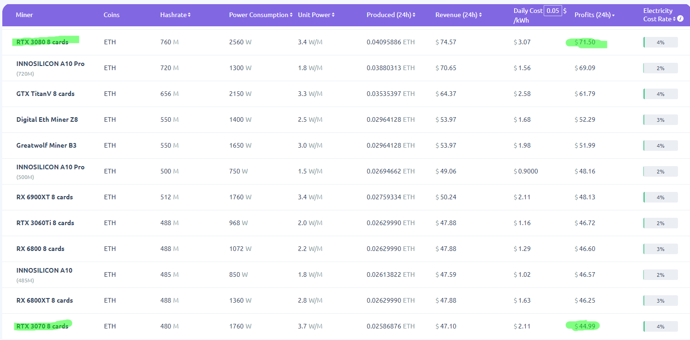
Task: Select Digital Eth Miner Z8 row
Action: pyautogui.click(x=47, y=119)
